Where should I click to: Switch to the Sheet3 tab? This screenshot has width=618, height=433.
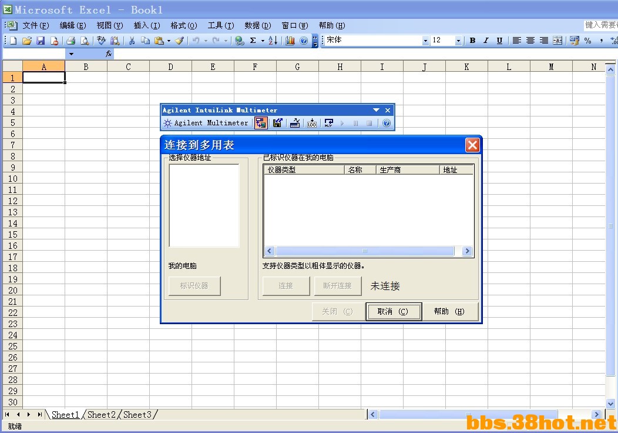tap(137, 415)
